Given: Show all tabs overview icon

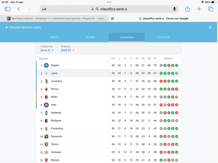Looking at the screenshot, I should [211, 9].
